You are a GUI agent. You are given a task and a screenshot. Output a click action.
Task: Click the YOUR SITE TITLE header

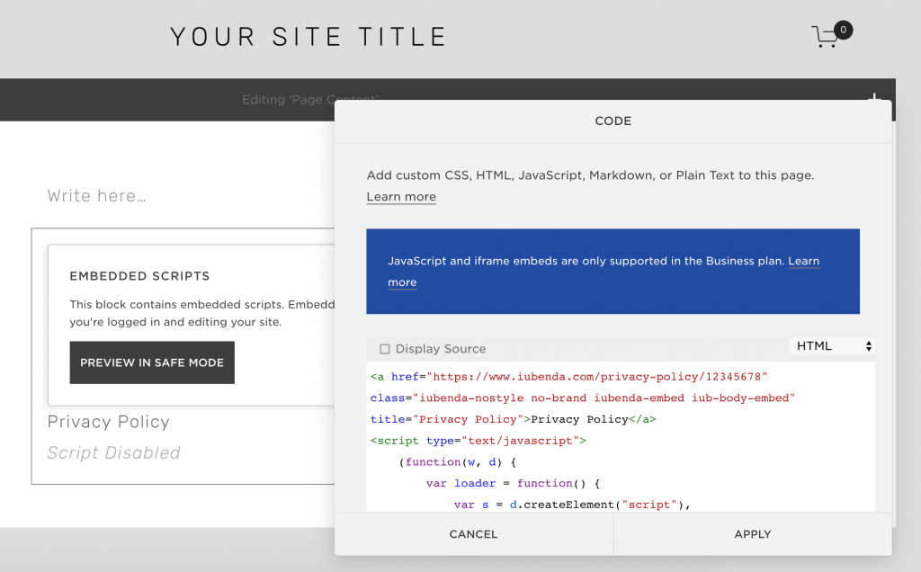(x=308, y=36)
